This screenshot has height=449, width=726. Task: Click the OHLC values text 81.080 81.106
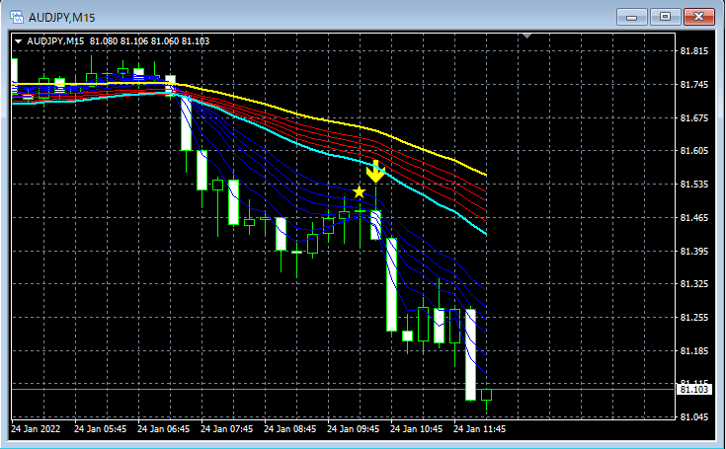(119, 41)
